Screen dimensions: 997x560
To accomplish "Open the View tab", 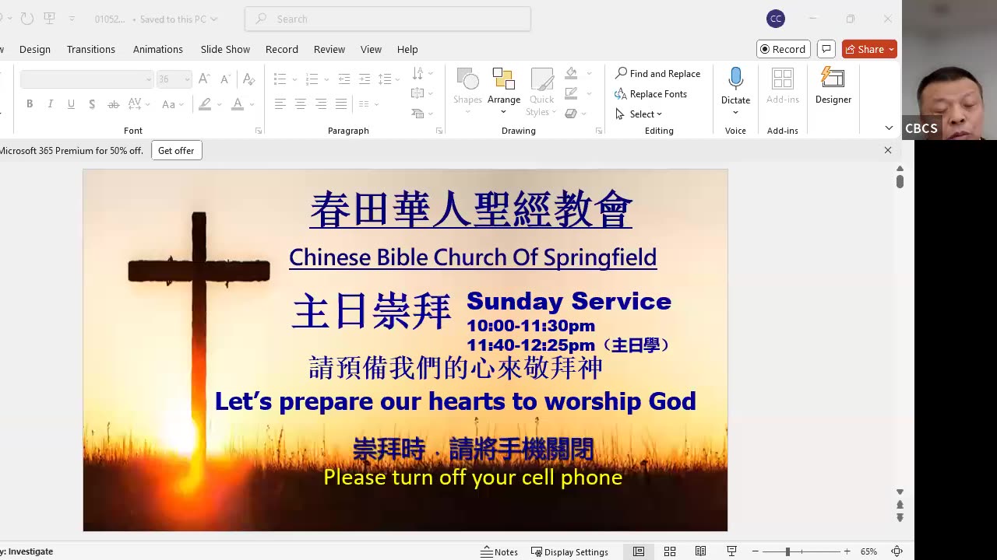I will click(x=371, y=49).
